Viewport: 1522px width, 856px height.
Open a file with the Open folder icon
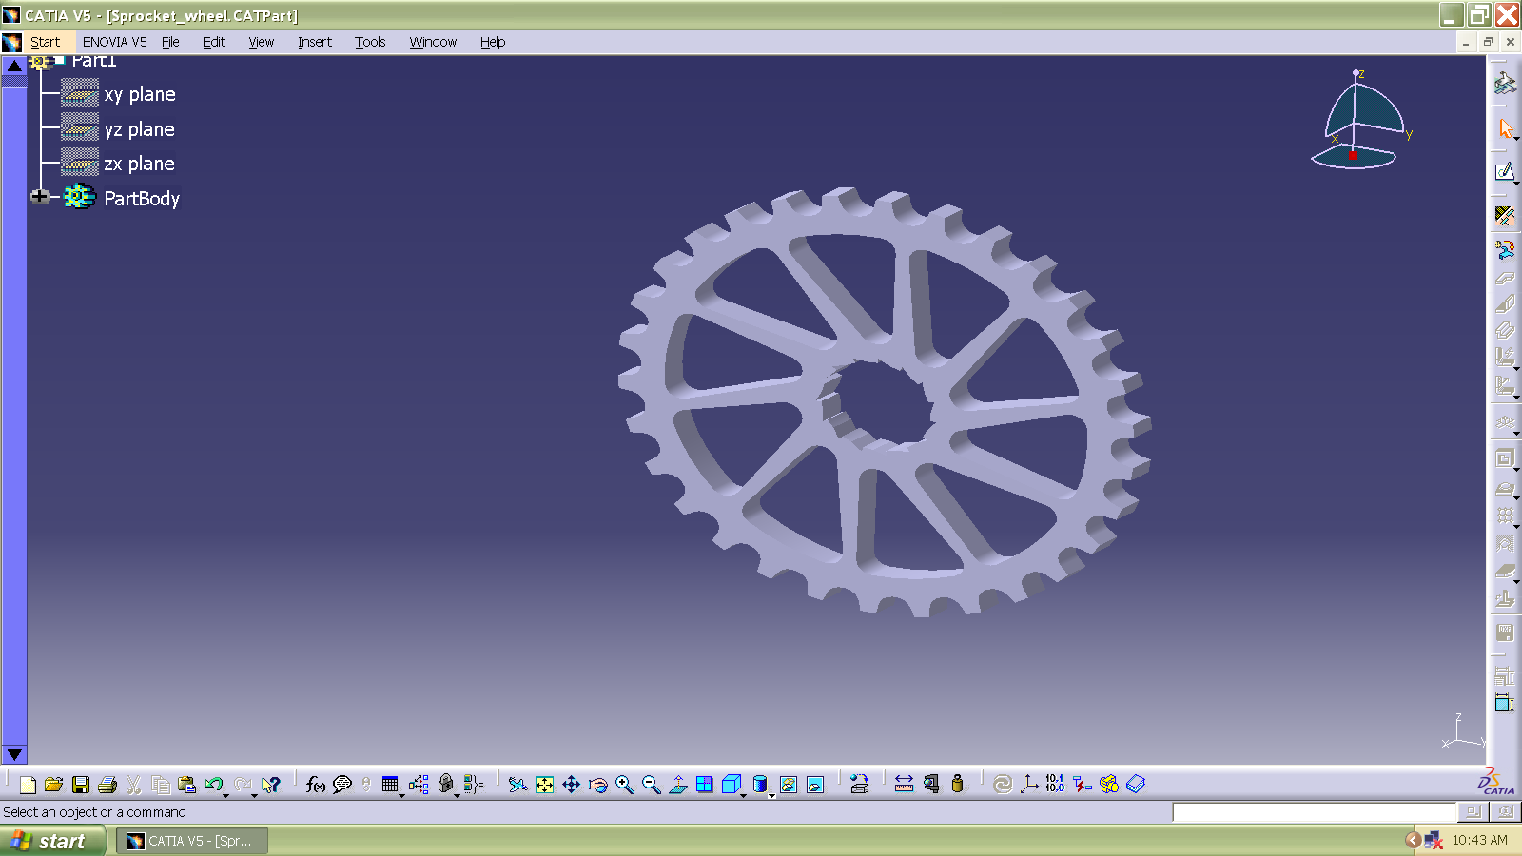(x=54, y=785)
